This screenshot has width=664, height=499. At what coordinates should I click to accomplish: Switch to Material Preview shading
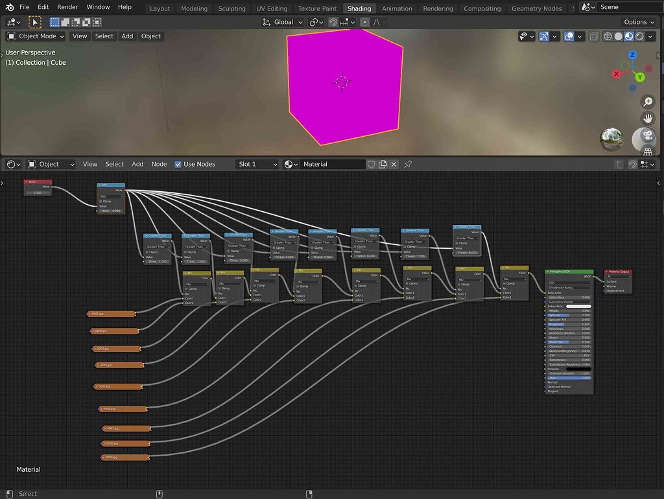click(629, 37)
